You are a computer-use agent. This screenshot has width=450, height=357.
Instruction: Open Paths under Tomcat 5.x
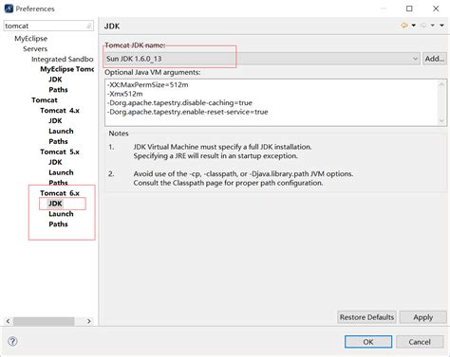pos(58,183)
